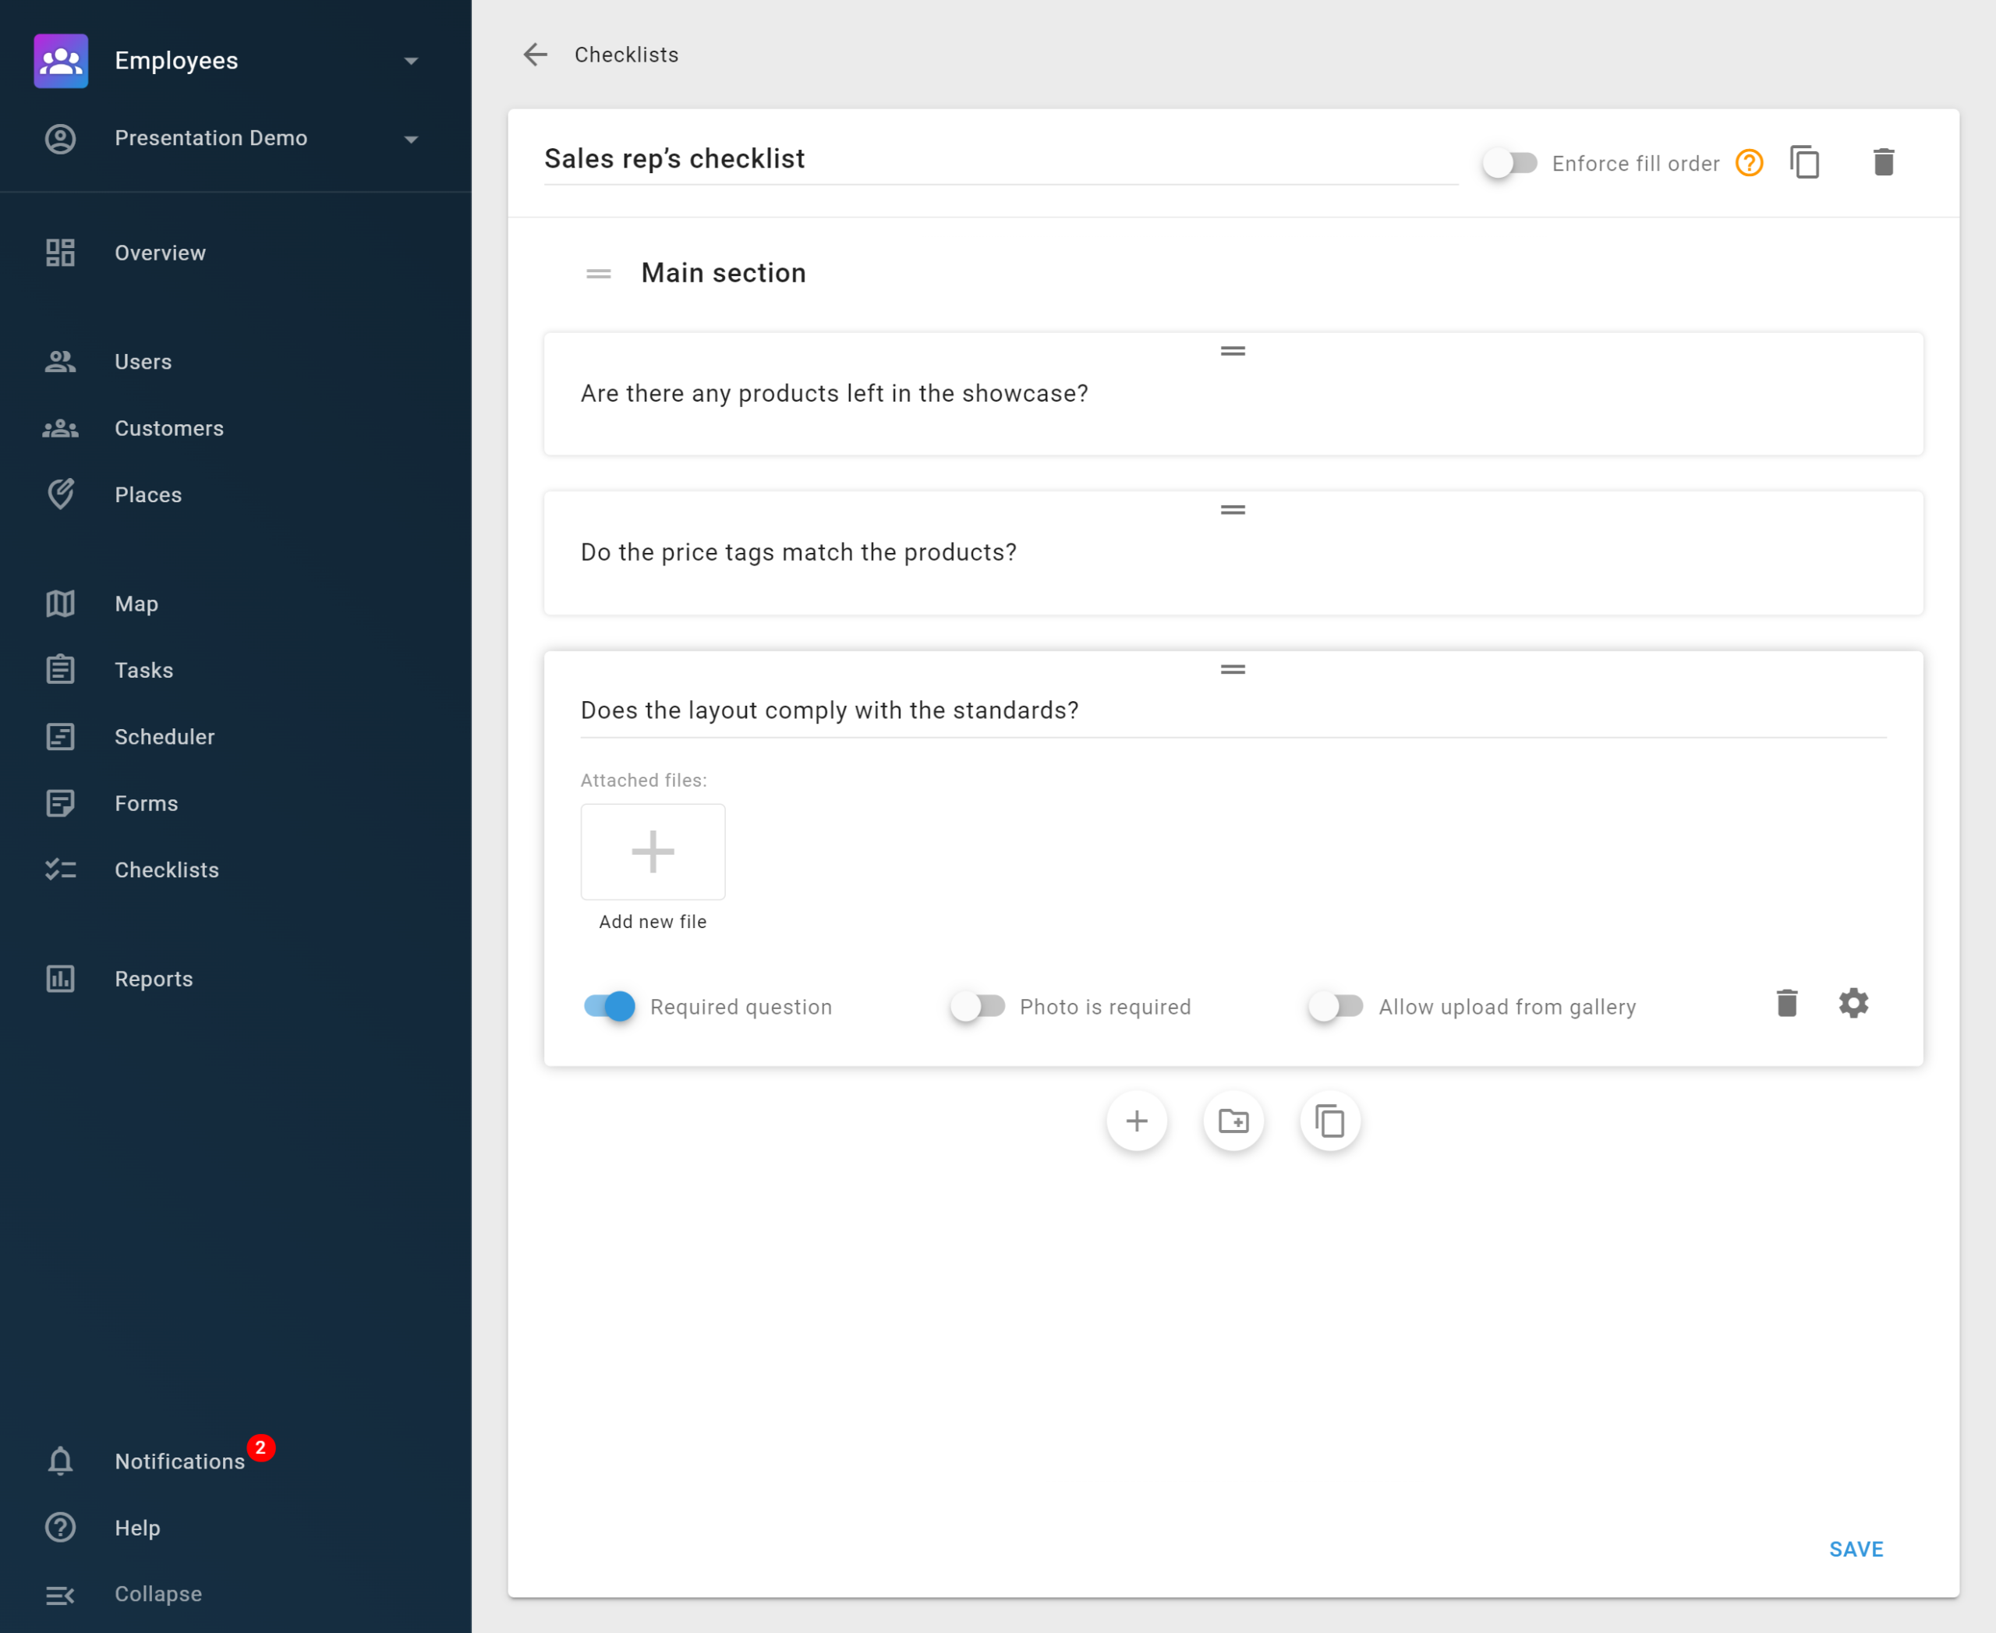This screenshot has height=1633, width=1996.
Task: Click the add new question plus button
Action: (x=1138, y=1122)
